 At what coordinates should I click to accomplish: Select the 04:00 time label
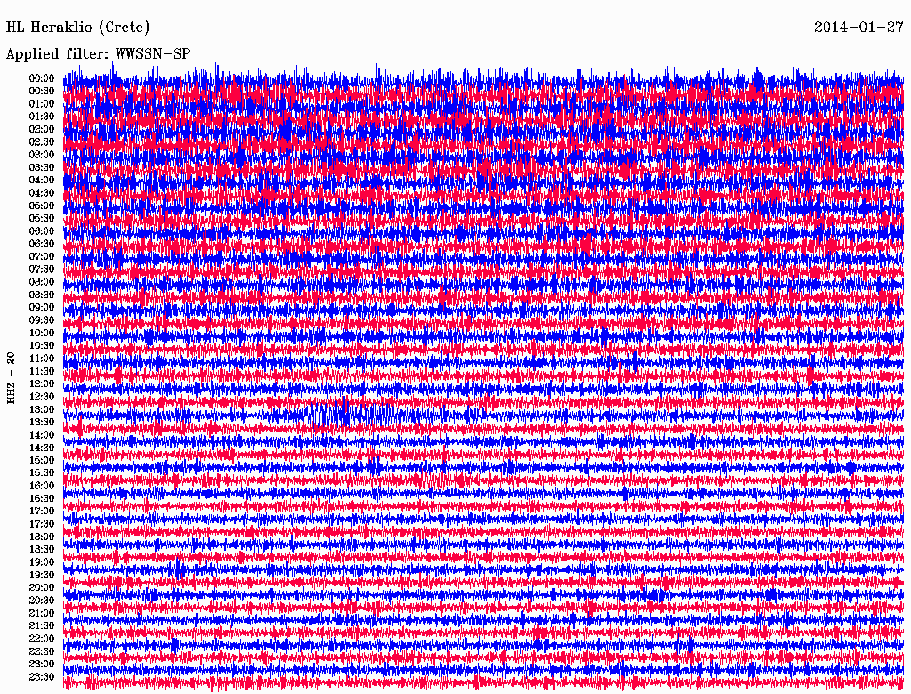coord(42,180)
